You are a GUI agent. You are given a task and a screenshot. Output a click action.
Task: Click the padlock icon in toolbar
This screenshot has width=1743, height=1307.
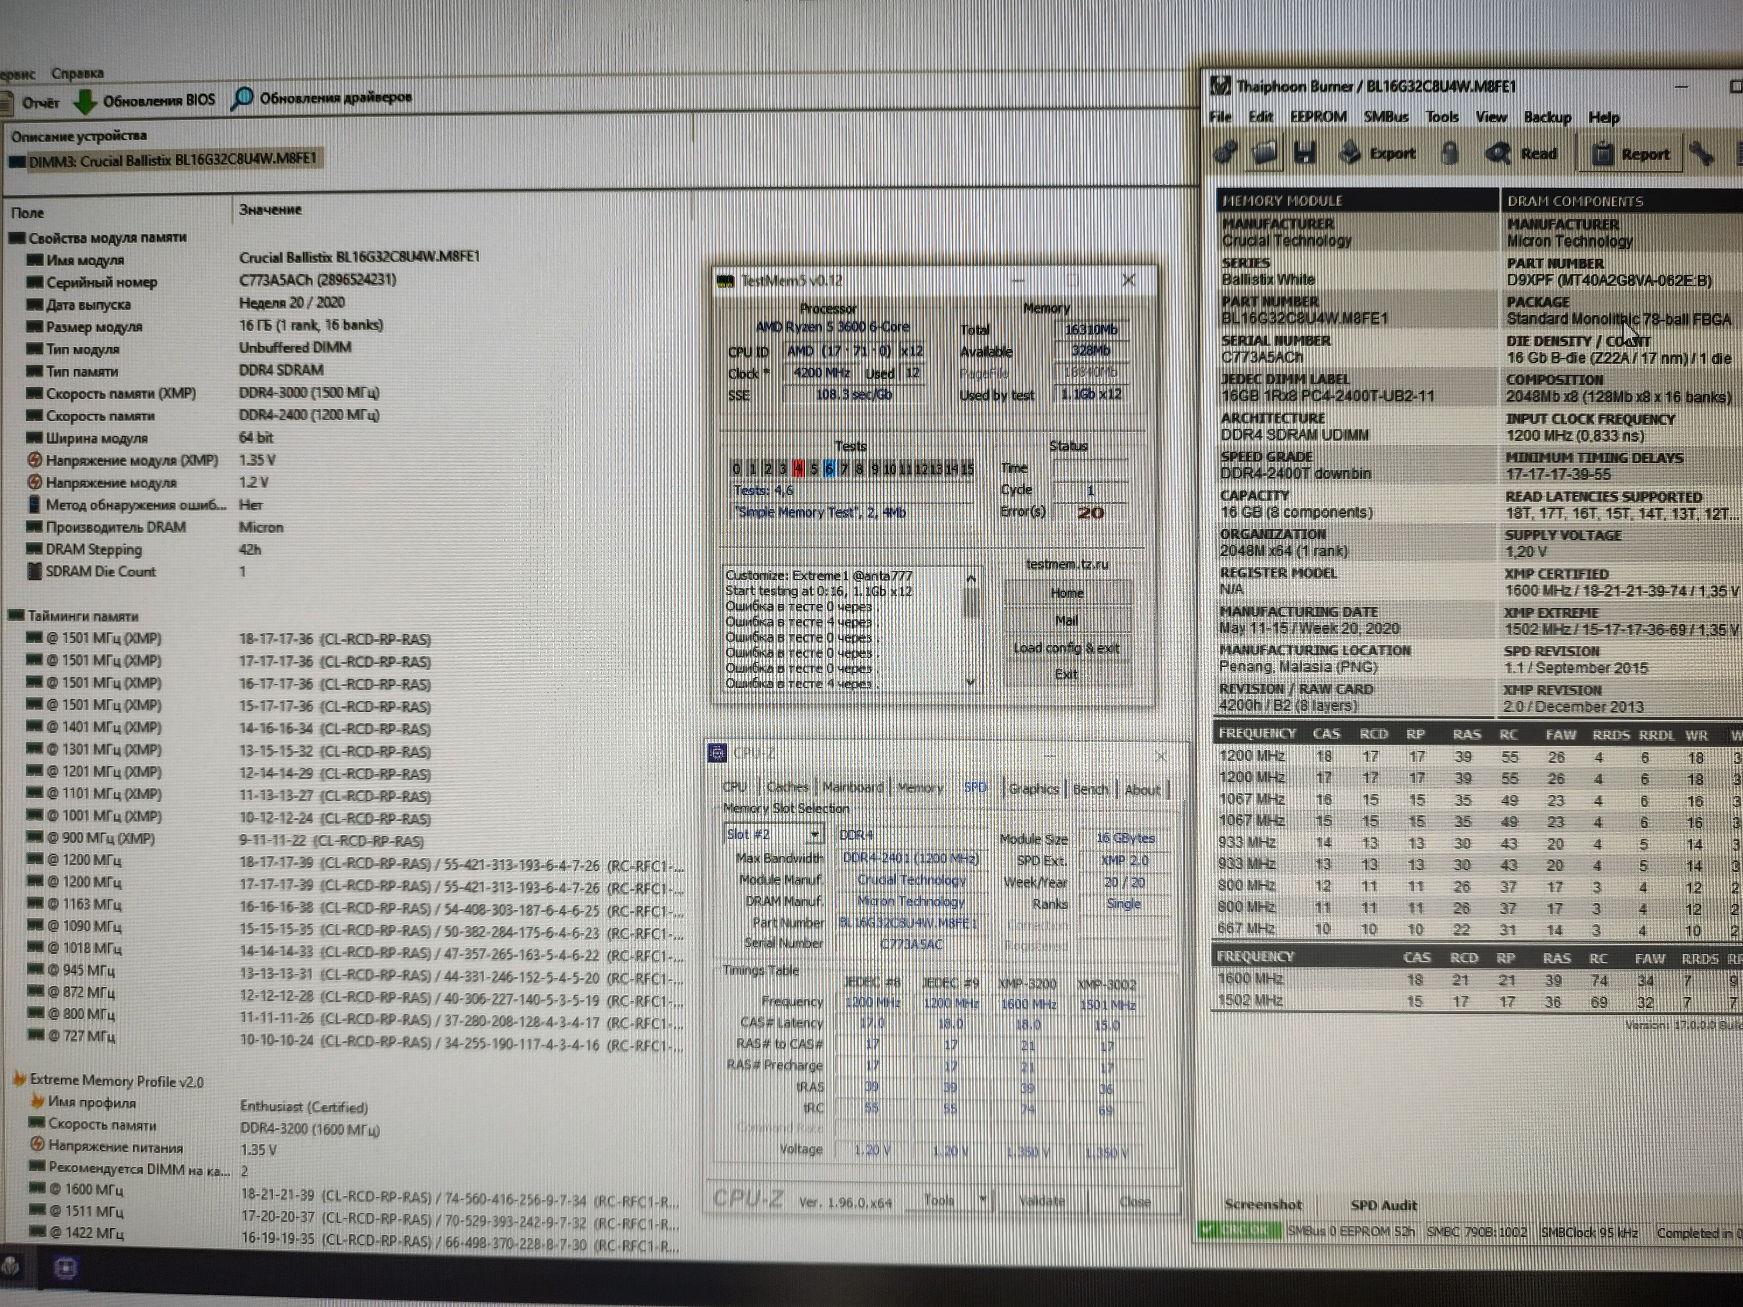[x=1449, y=153]
